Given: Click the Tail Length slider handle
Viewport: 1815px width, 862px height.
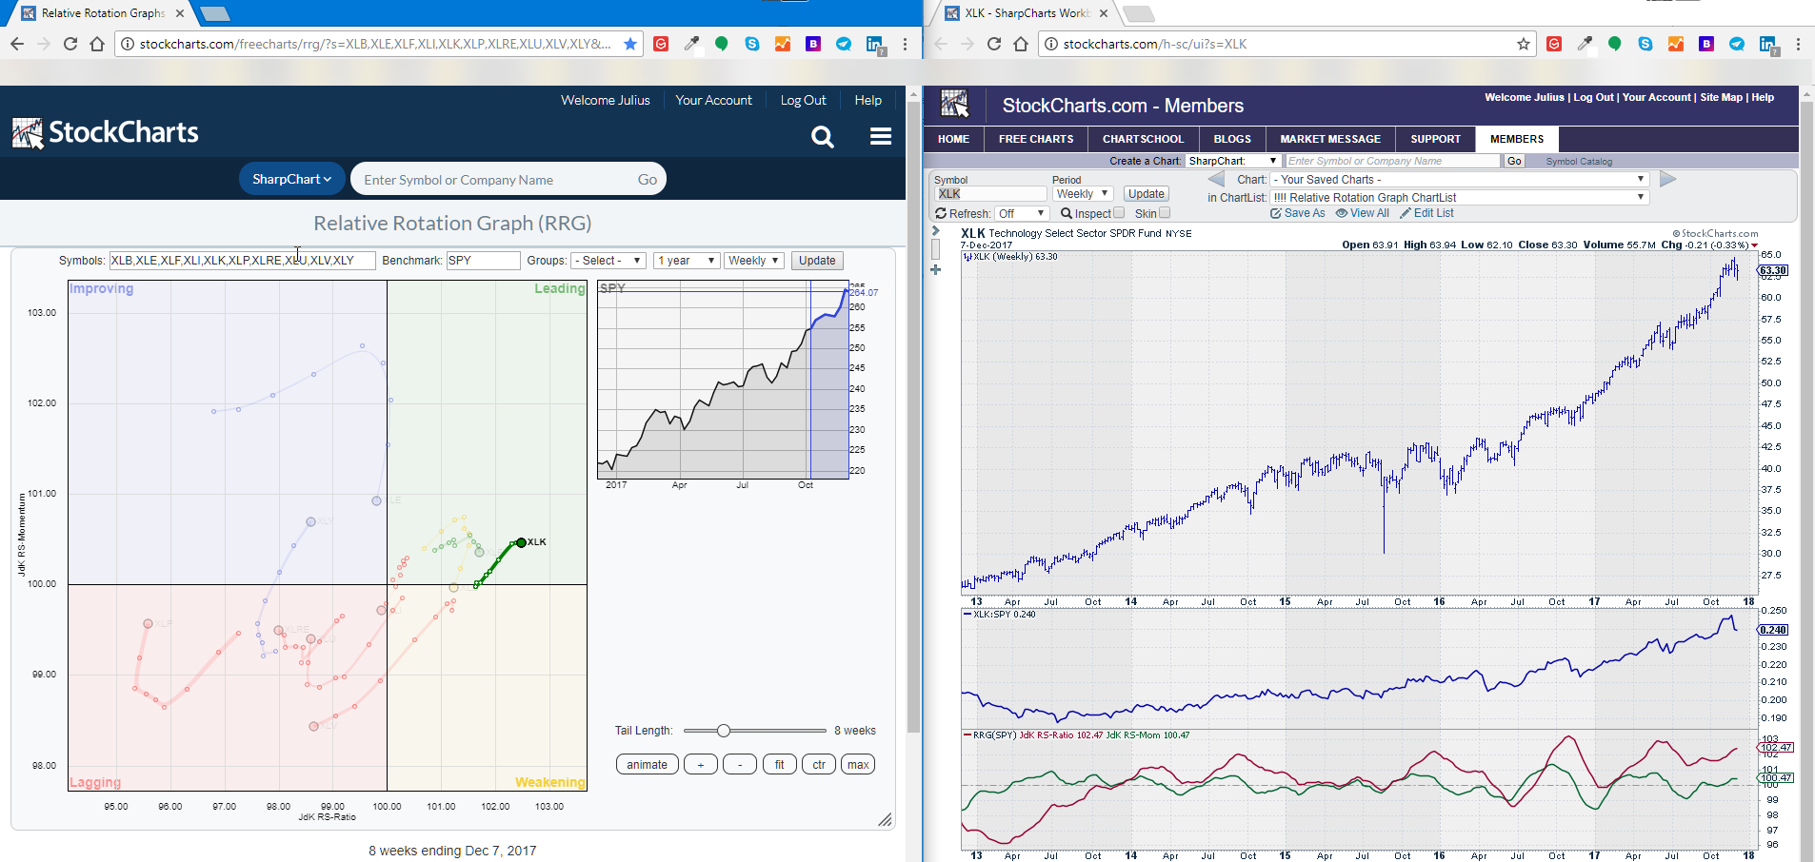Looking at the screenshot, I should click(x=724, y=731).
